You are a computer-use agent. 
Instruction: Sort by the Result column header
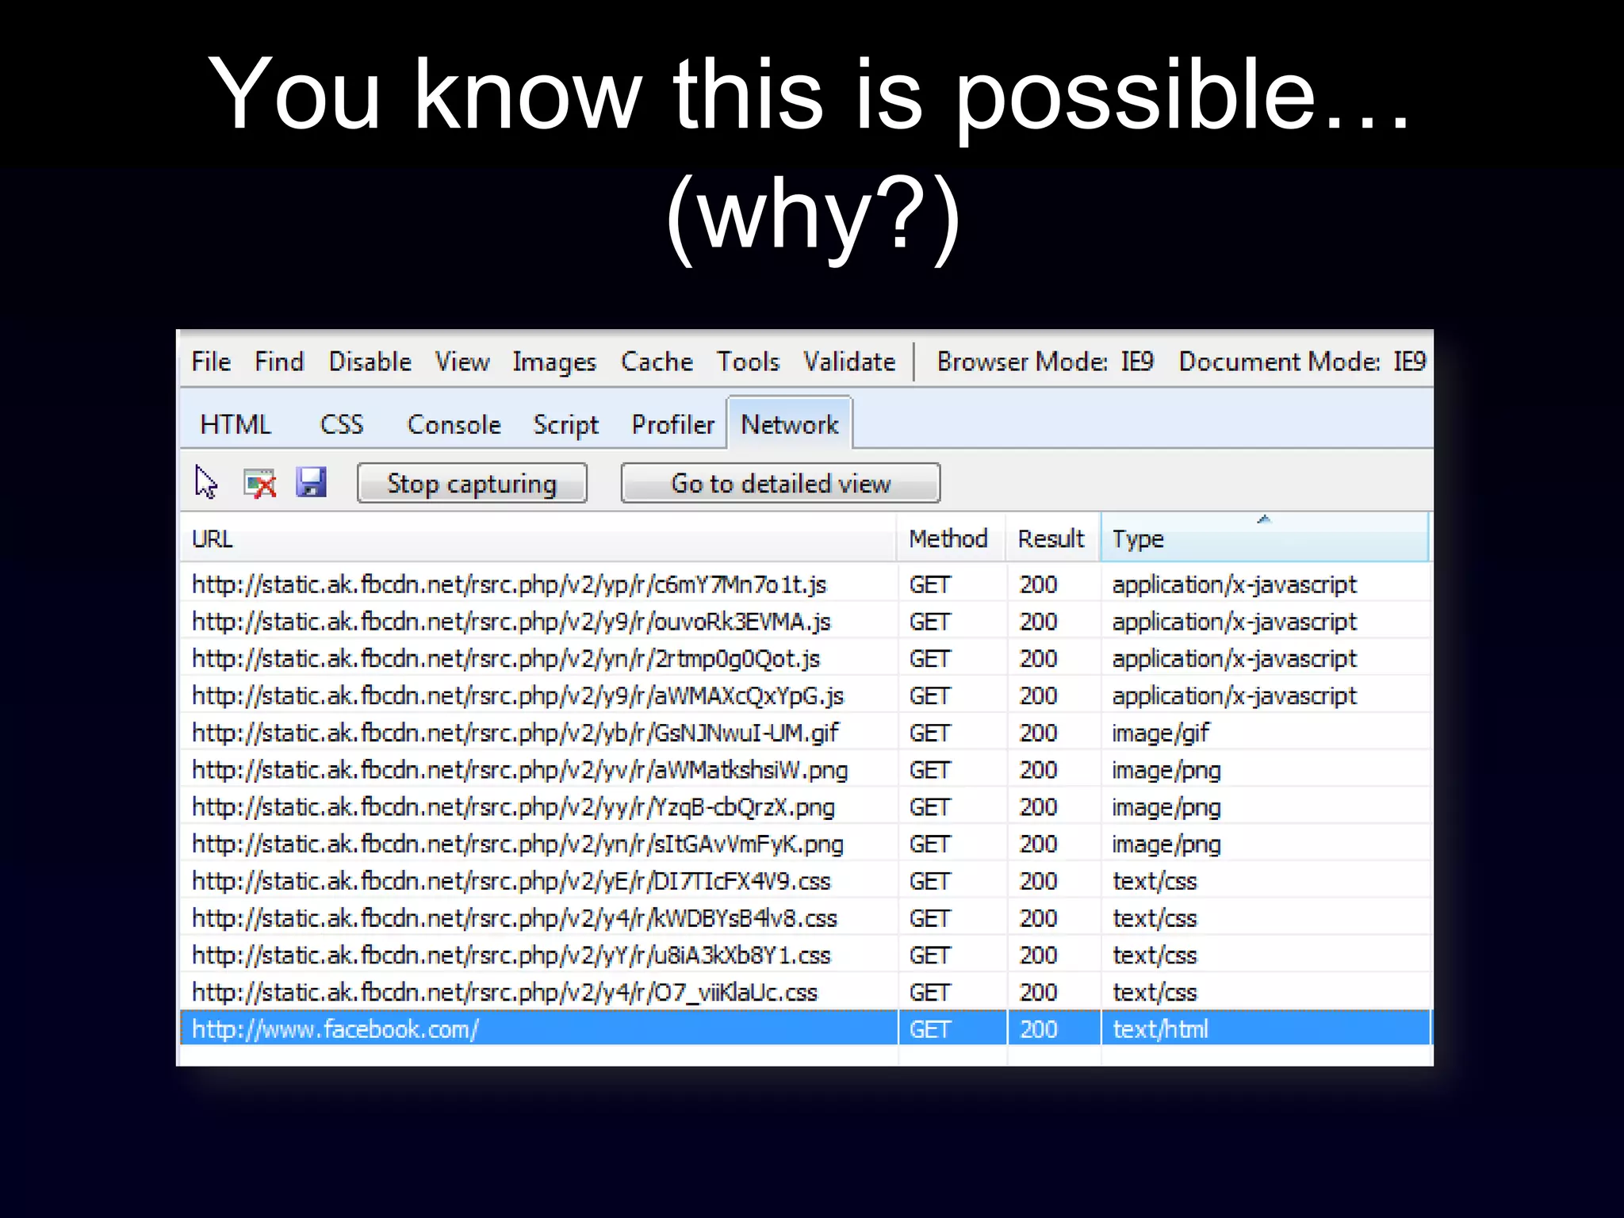pos(1051,539)
